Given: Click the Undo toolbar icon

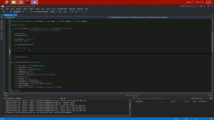Looking at the screenshot, I should coord(23,12).
